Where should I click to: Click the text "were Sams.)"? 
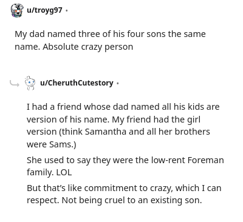click(52, 144)
